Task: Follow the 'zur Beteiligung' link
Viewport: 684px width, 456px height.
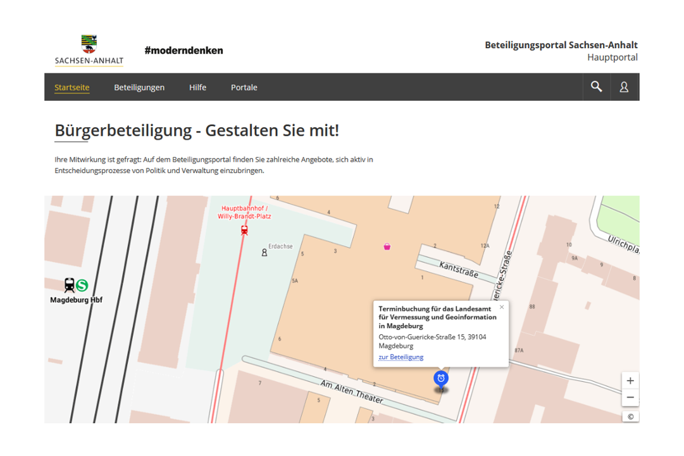Action: [401, 357]
